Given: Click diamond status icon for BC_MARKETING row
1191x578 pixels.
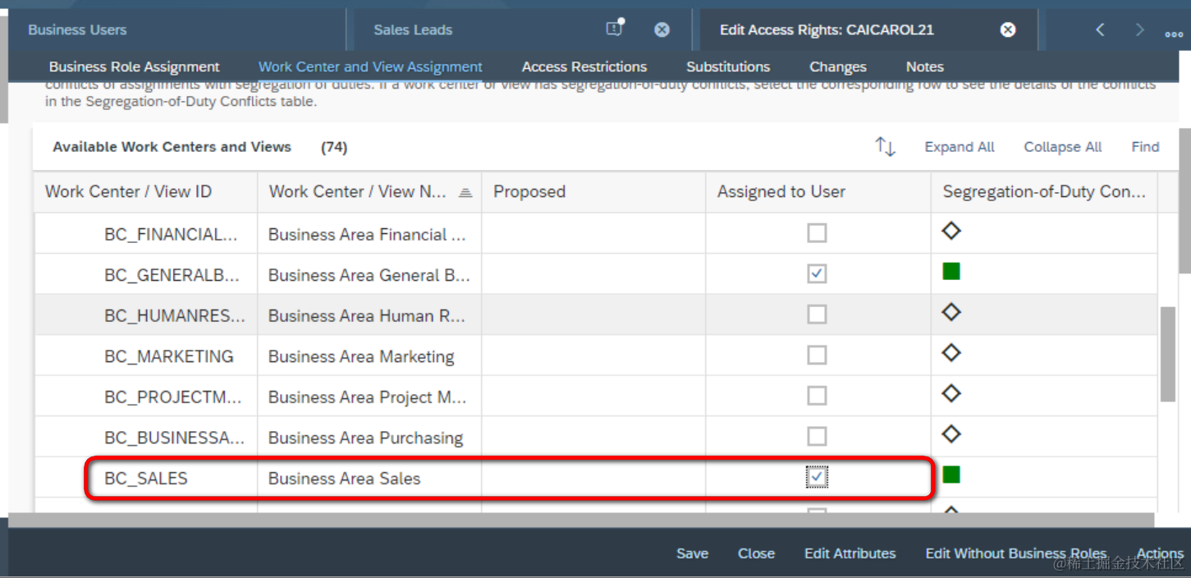Looking at the screenshot, I should (x=951, y=353).
